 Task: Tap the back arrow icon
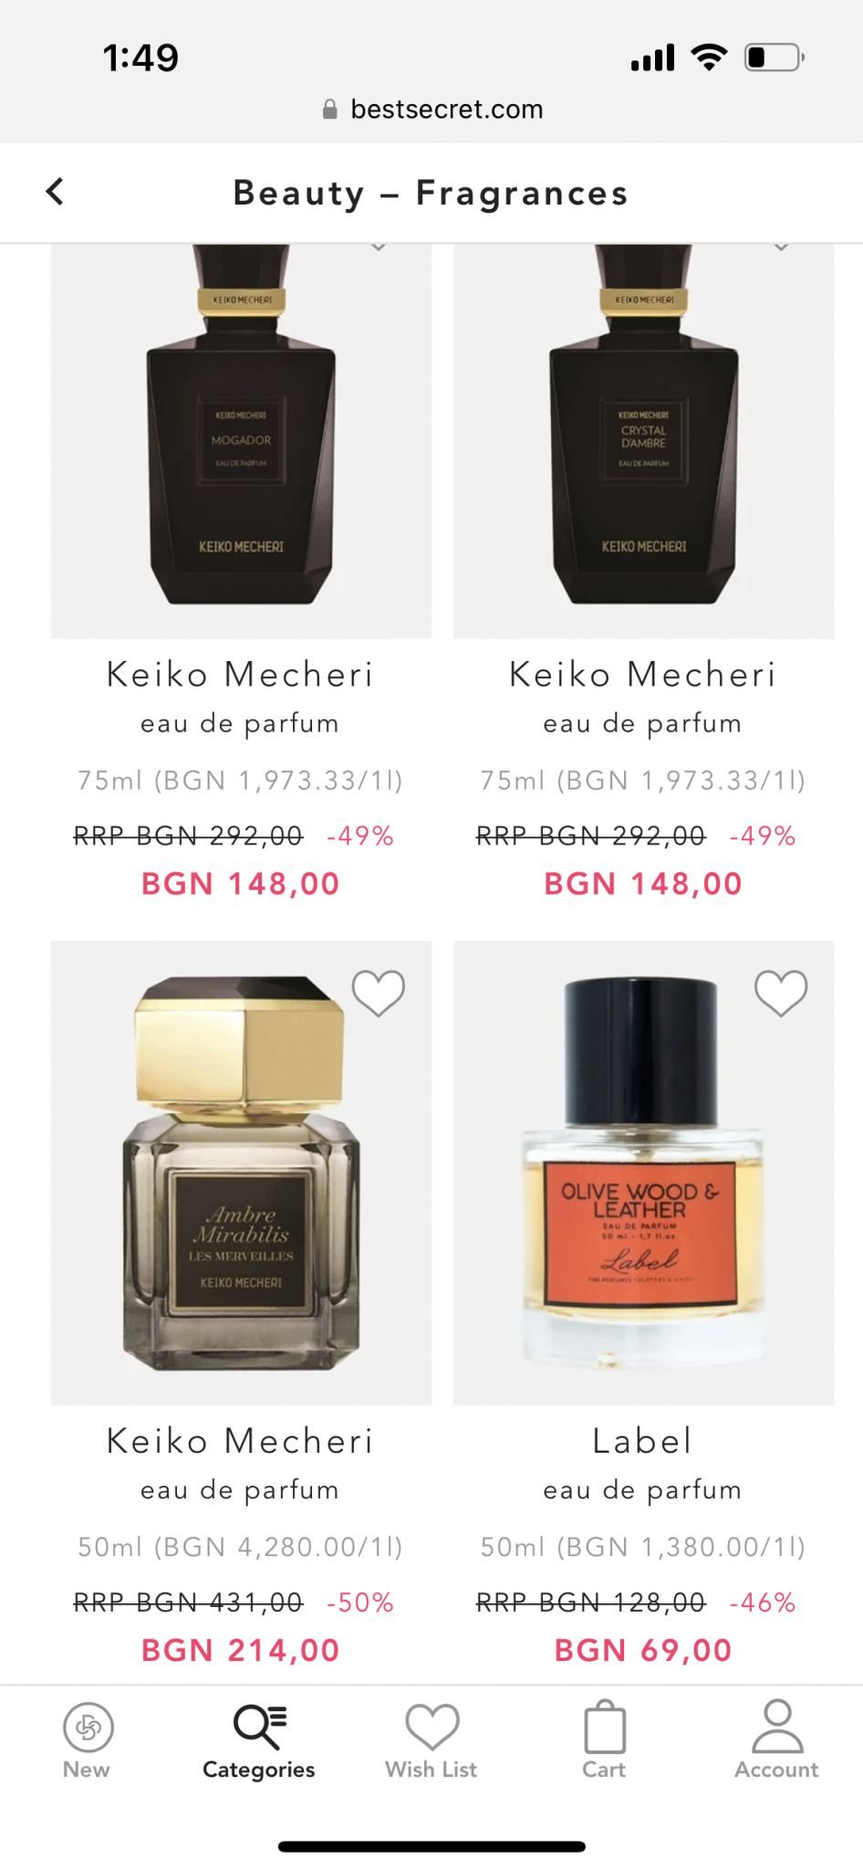[55, 192]
